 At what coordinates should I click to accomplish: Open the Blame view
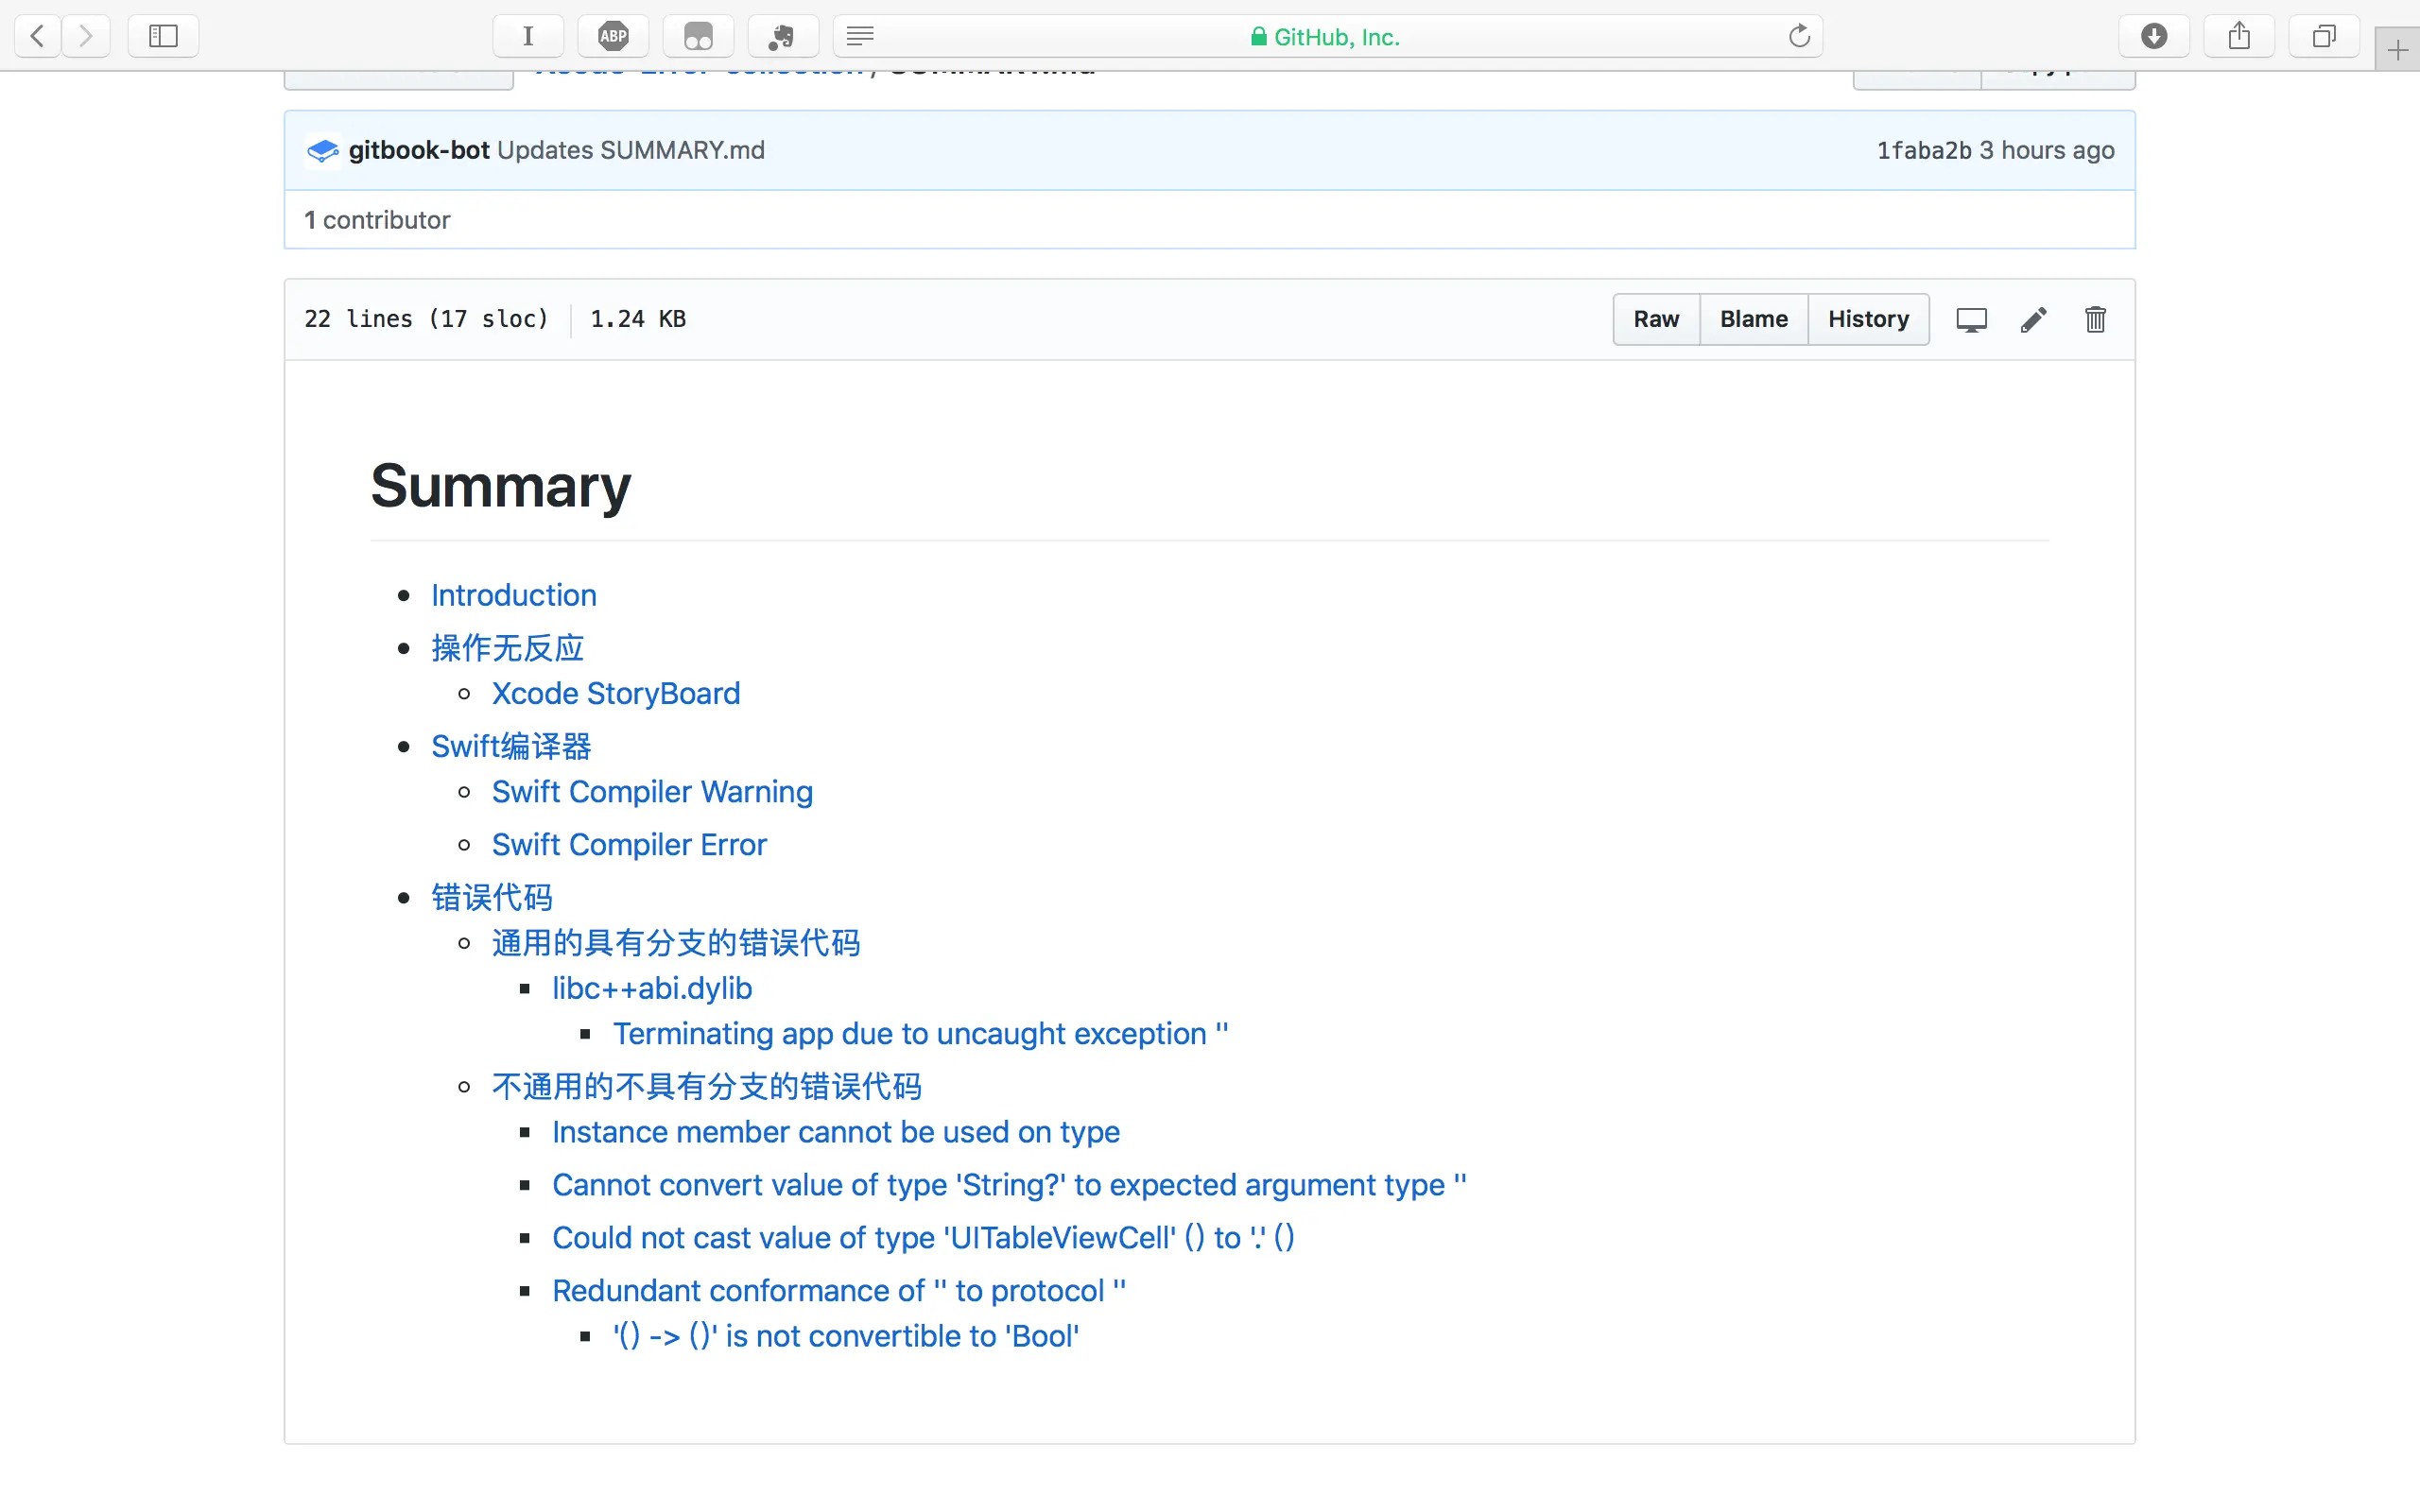tap(1753, 319)
